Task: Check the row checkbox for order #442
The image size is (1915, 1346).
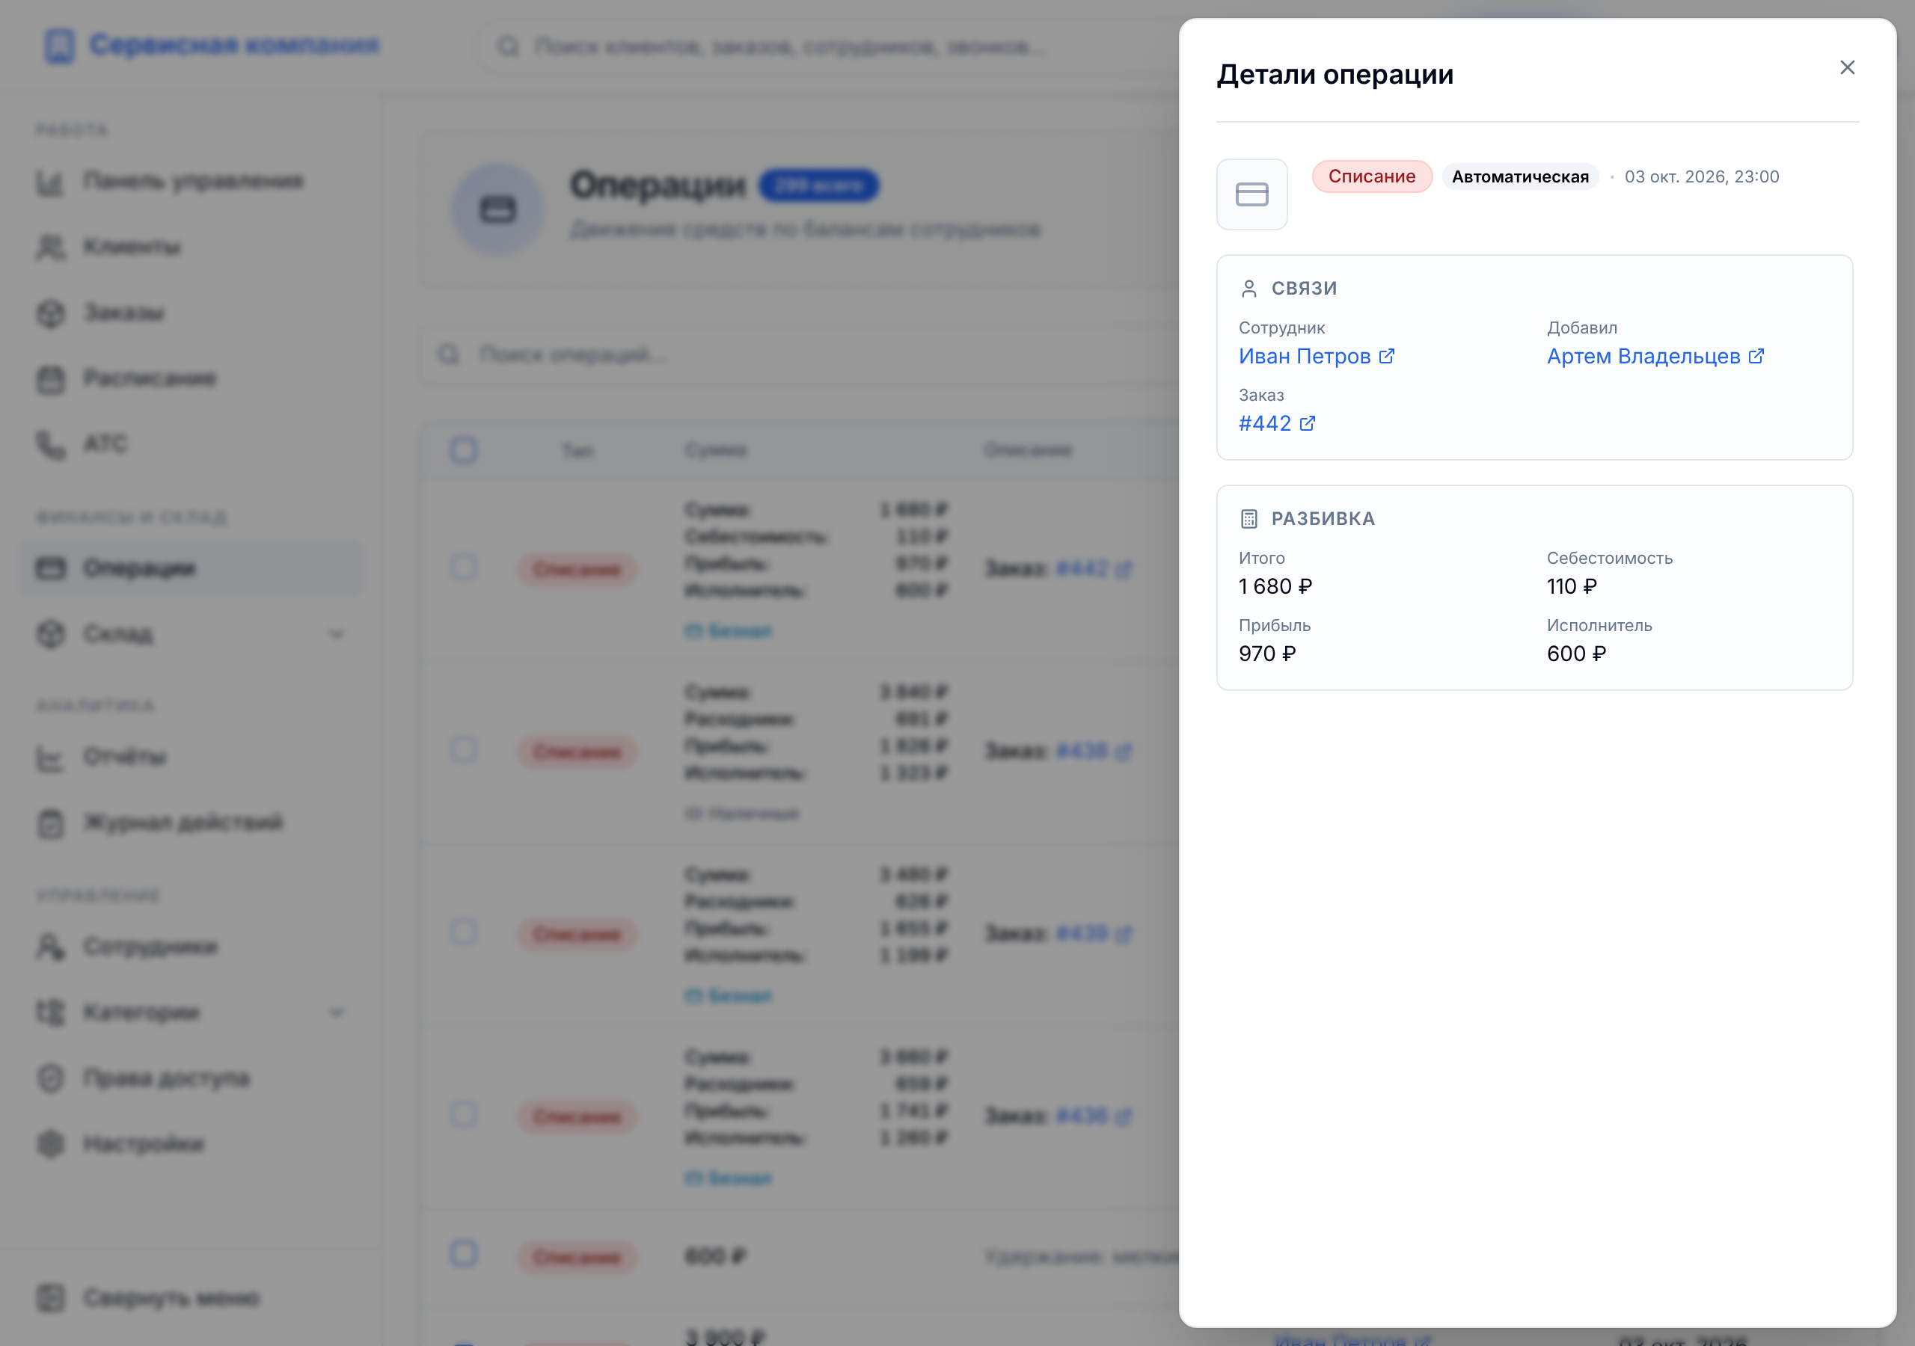Action: point(464,567)
